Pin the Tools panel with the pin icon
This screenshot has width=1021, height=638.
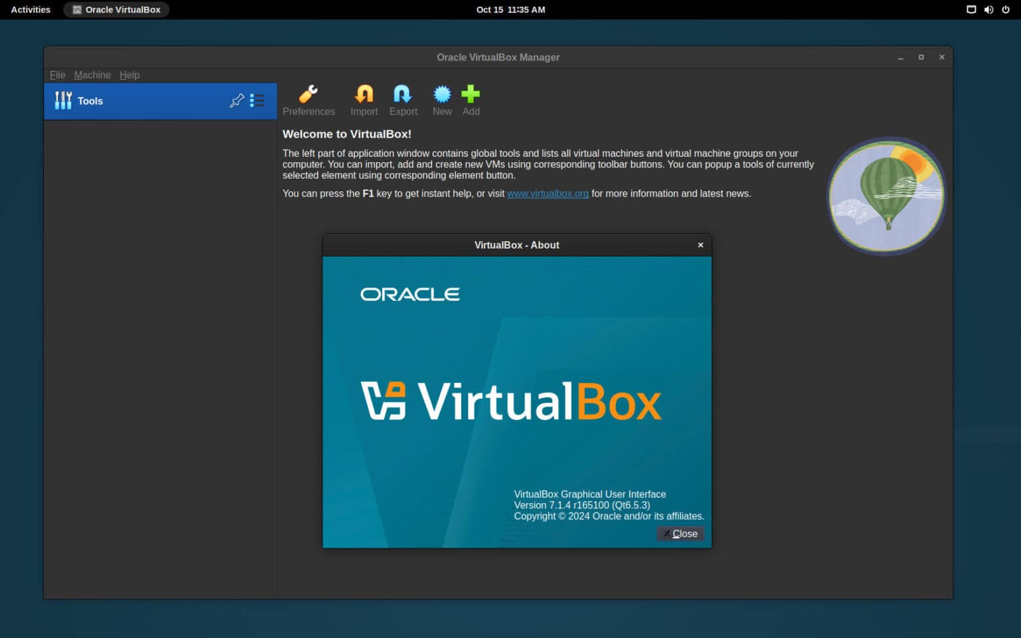237,100
